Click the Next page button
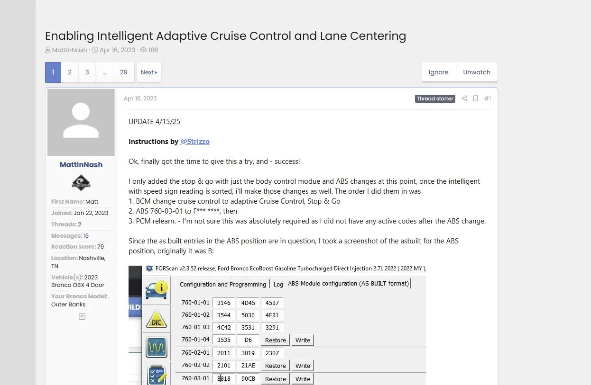This screenshot has height=385, width=591. tap(149, 72)
